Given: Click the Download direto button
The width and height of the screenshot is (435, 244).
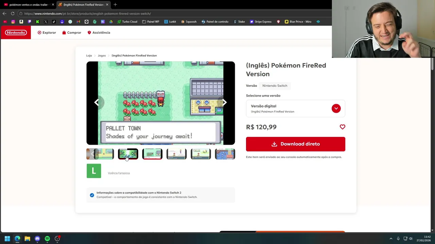Looking at the screenshot, I should point(295,144).
